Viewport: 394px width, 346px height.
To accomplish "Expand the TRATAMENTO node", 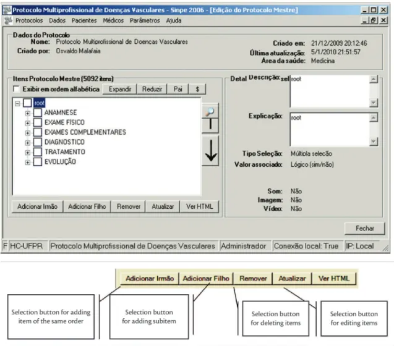I will (x=28, y=153).
